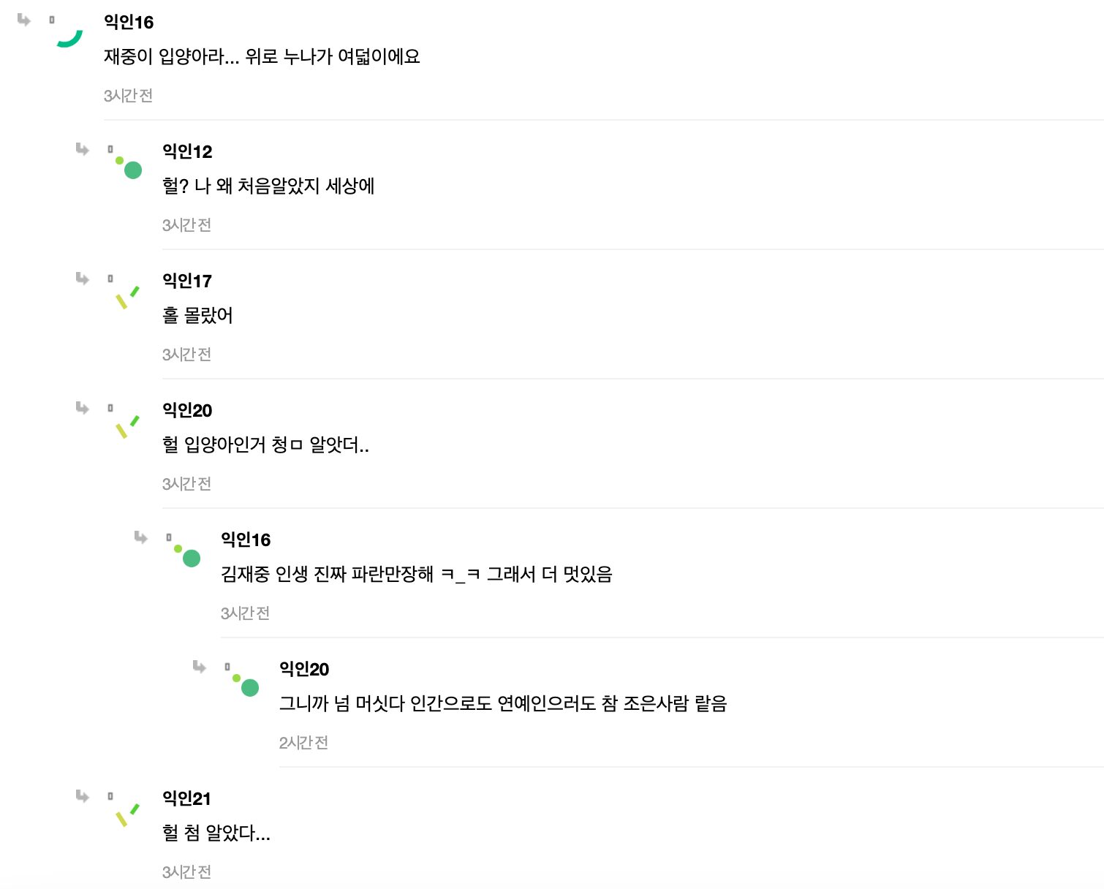Image resolution: width=1104 pixels, height=889 pixels.
Task: Click username 익인20 above '헐 입양아인거' comment
Action: [187, 410]
